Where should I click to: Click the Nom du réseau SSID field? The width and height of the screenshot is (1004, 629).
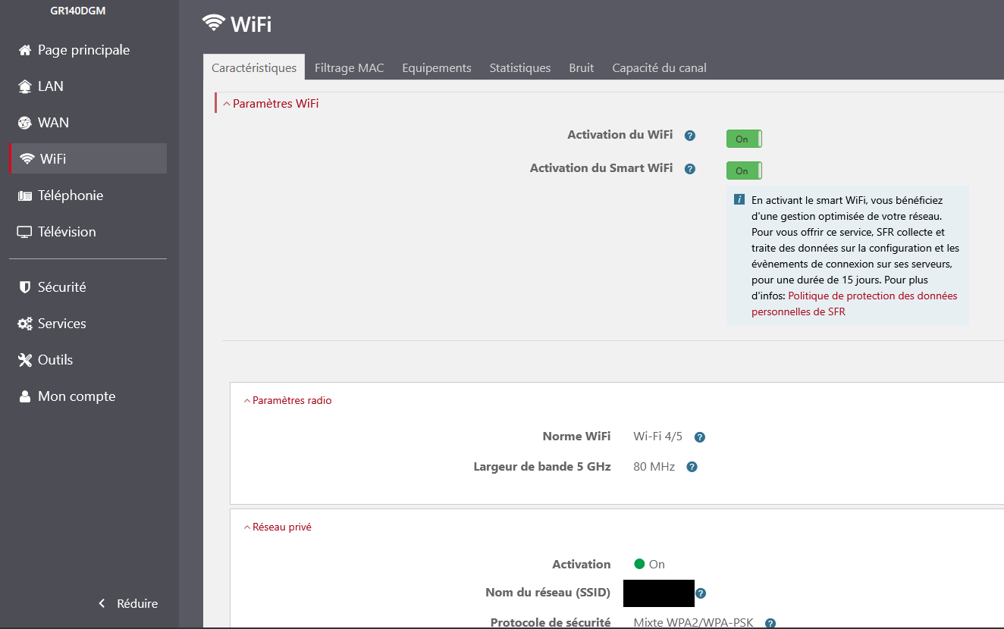(x=658, y=593)
